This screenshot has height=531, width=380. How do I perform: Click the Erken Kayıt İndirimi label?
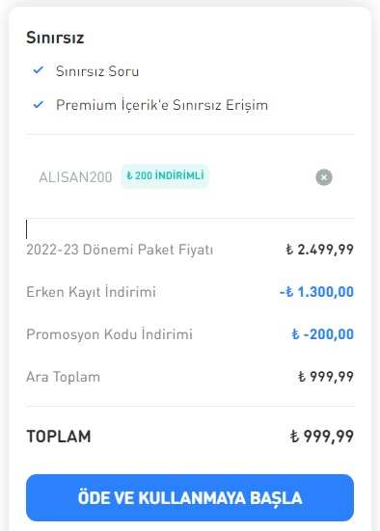91,292
